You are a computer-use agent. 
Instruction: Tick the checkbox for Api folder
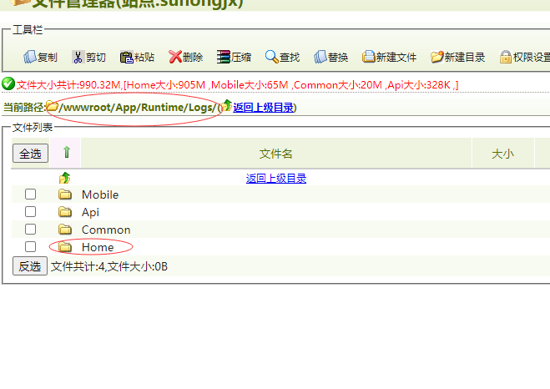(x=31, y=211)
